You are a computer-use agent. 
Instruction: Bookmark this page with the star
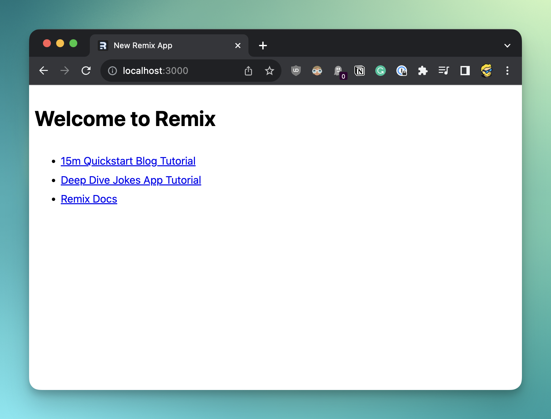point(270,71)
